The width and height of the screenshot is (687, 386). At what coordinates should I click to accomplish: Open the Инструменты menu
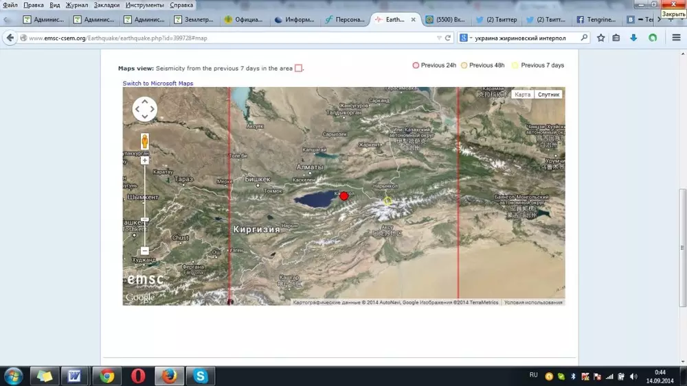point(144,5)
